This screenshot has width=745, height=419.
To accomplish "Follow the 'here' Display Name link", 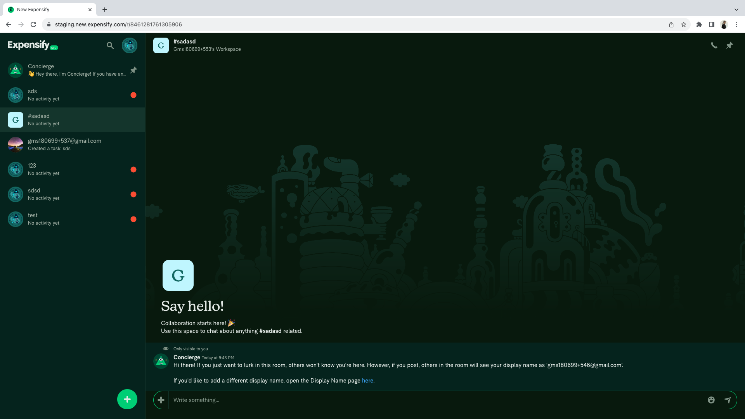I will tap(367, 381).
